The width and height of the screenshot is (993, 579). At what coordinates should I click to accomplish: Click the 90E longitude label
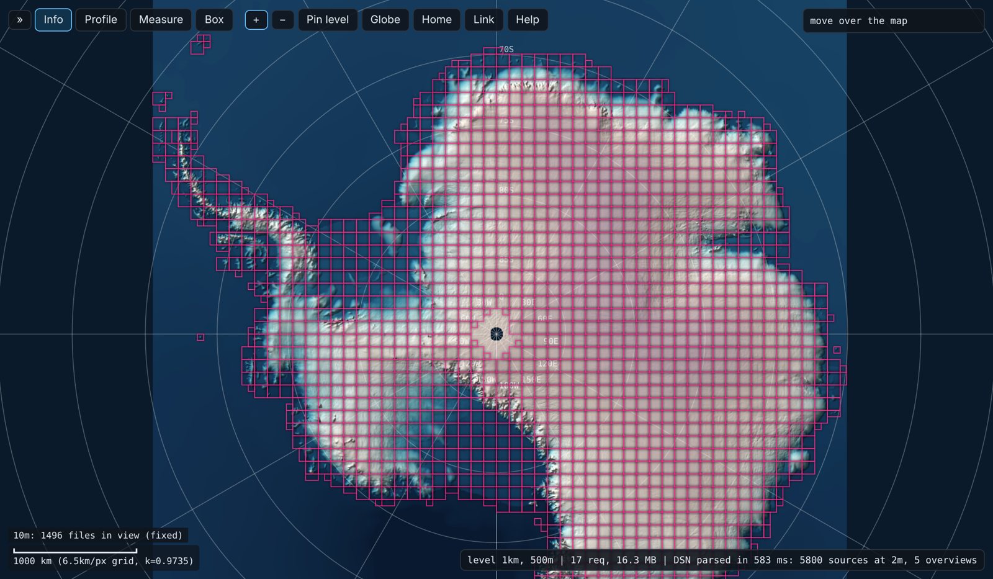coord(551,341)
